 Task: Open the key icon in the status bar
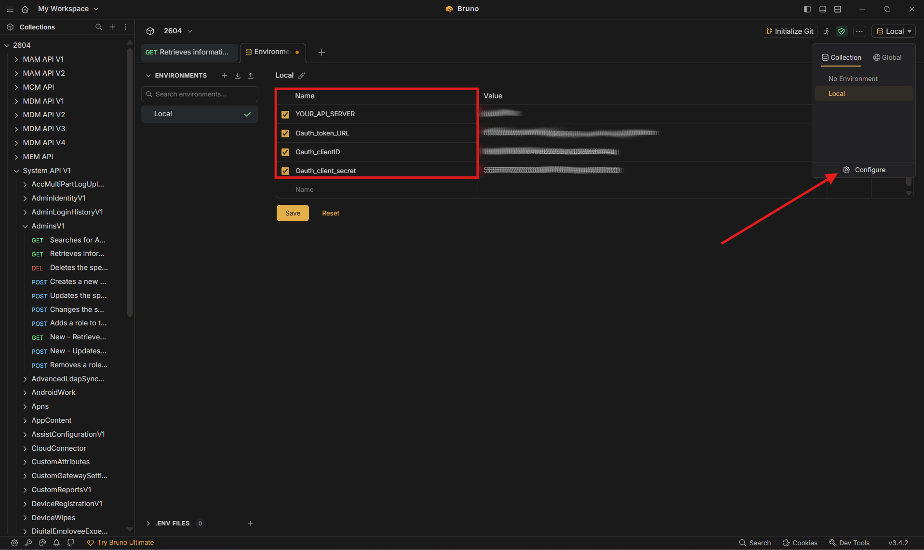point(28,542)
